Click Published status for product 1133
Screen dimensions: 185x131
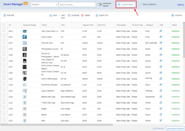pyautogui.click(x=175, y=103)
